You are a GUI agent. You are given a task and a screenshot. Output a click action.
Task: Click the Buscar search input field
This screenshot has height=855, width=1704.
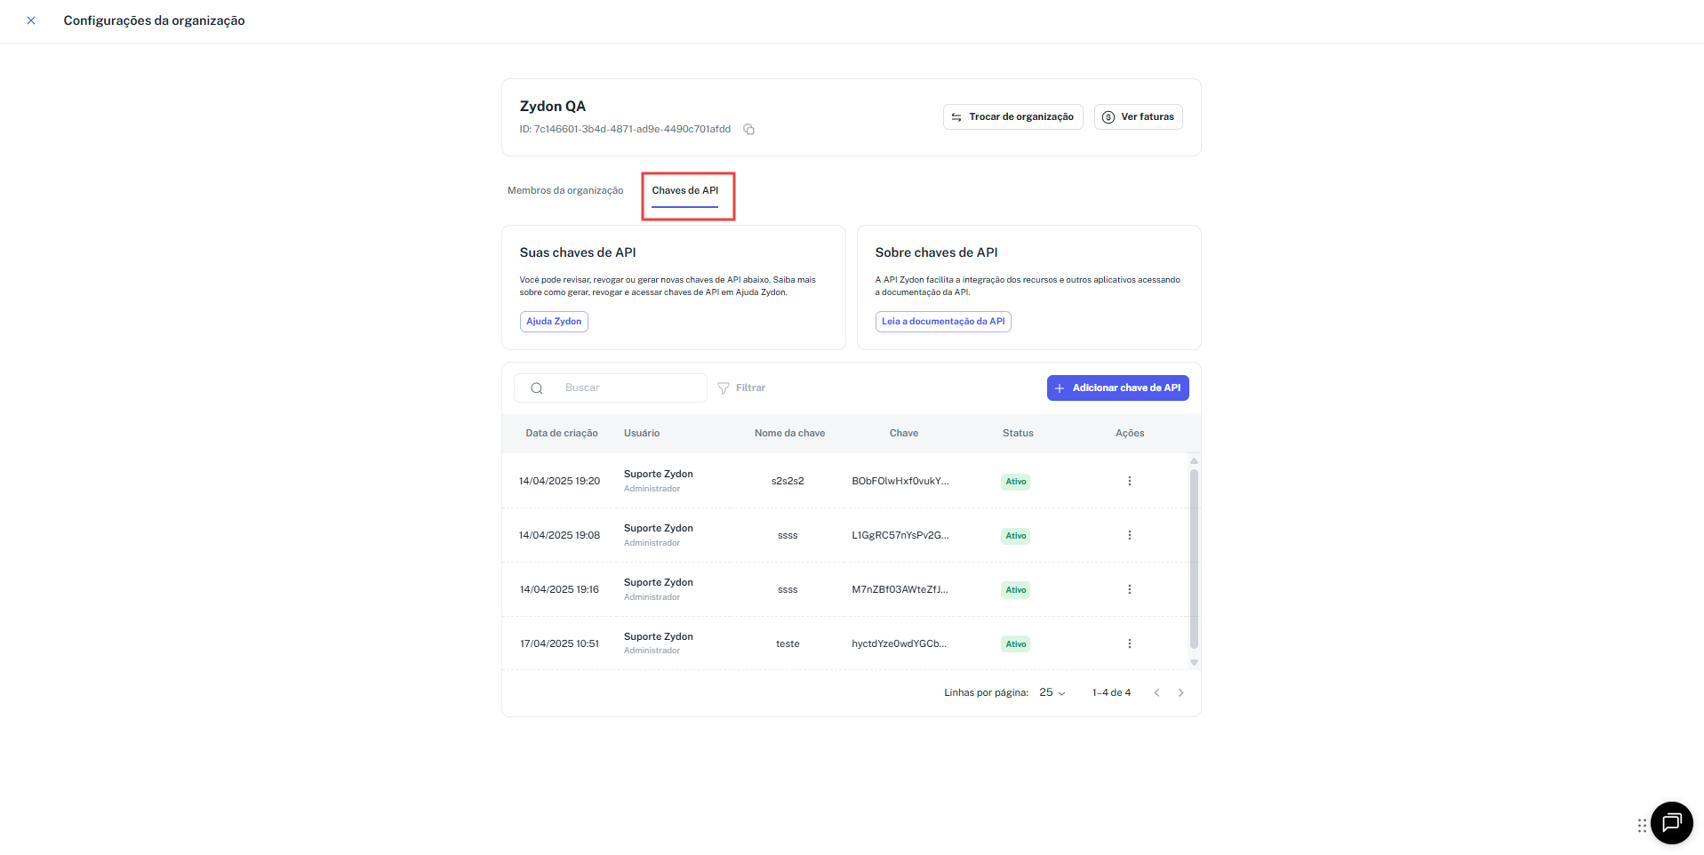click(611, 388)
